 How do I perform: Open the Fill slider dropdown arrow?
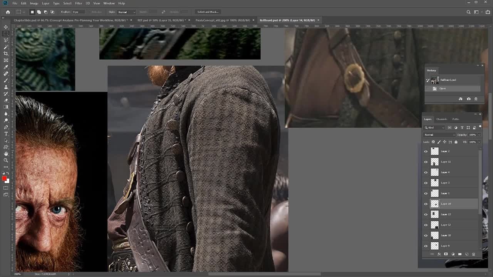(479, 142)
